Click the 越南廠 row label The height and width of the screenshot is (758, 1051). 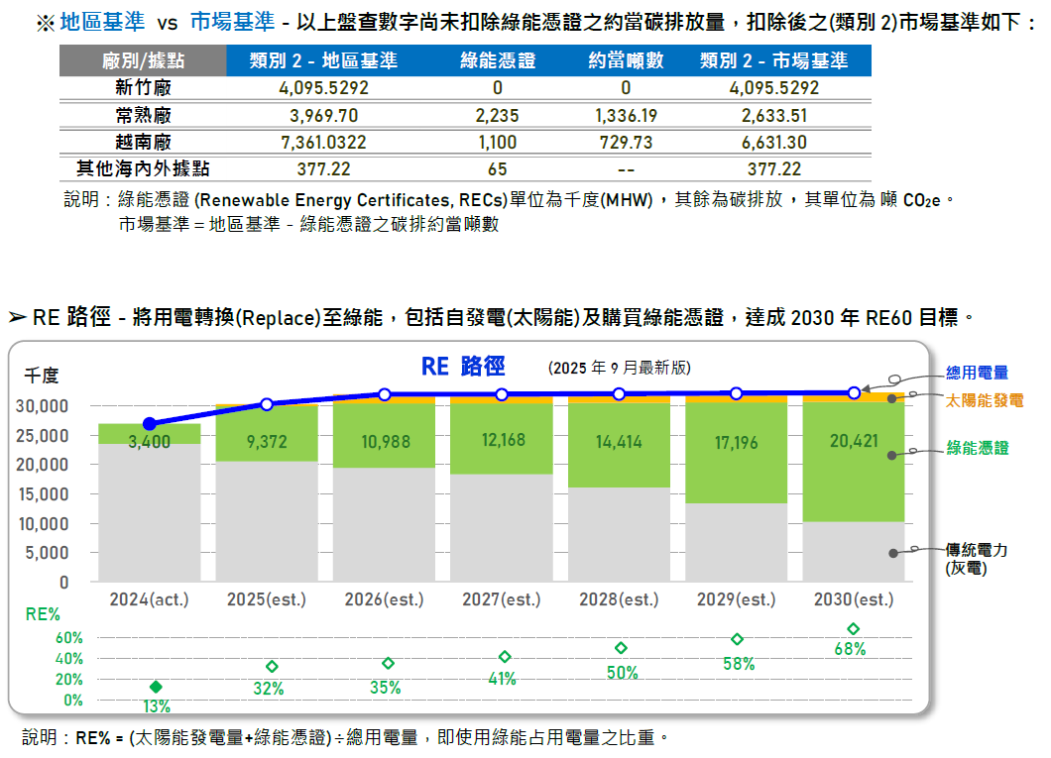pos(143,143)
